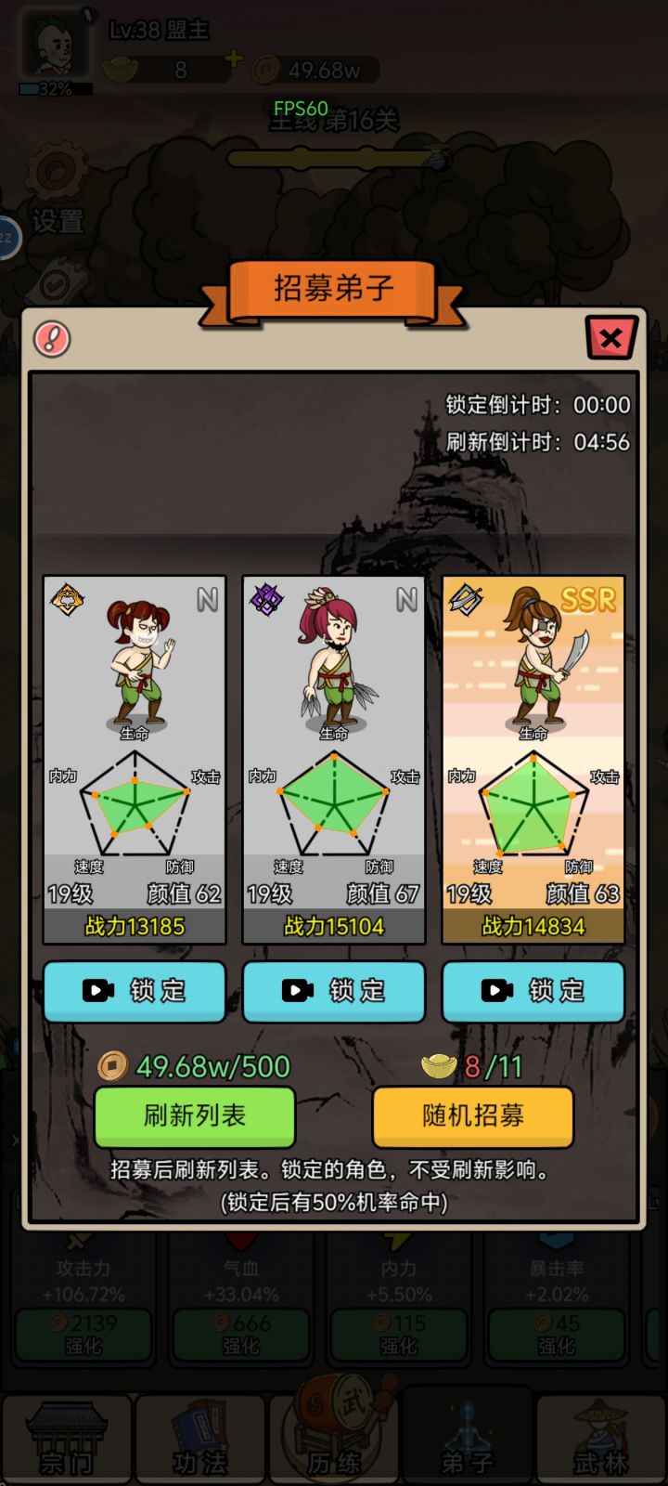Tap the orange faction badge on first card
The width and height of the screenshot is (668, 1486).
pos(67,599)
